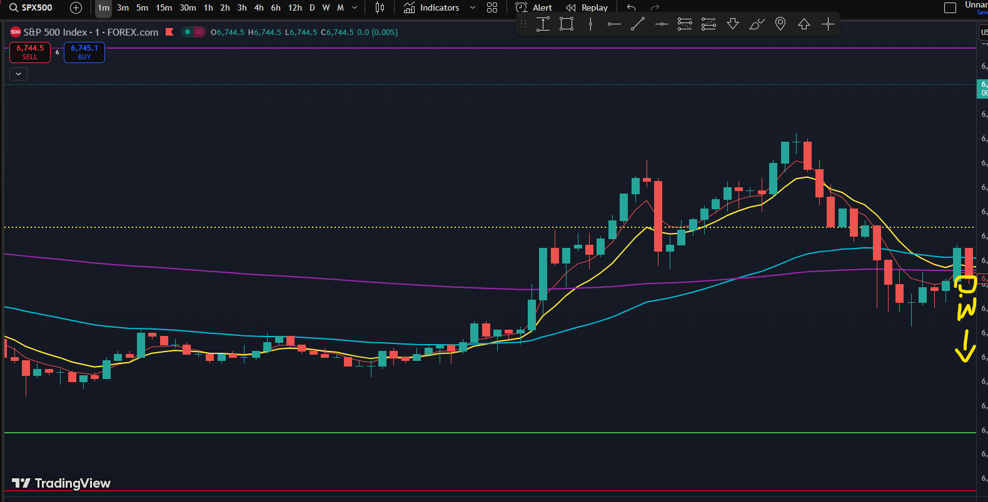
Task: Switch to the 30m timeframe
Action: pyautogui.click(x=188, y=7)
